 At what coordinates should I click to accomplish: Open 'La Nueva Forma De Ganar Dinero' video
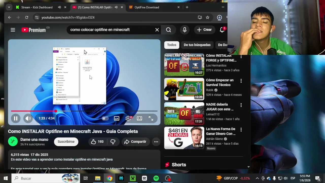[184, 138]
